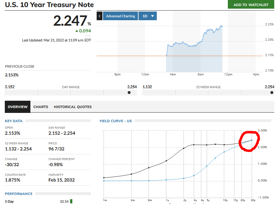Click the Key Data heading
The image size is (280, 204).
coord(14,121)
